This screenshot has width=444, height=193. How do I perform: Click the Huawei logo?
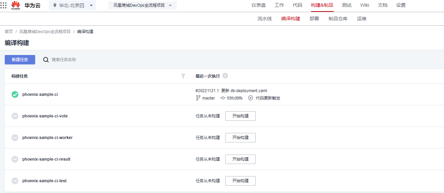click(16, 5)
